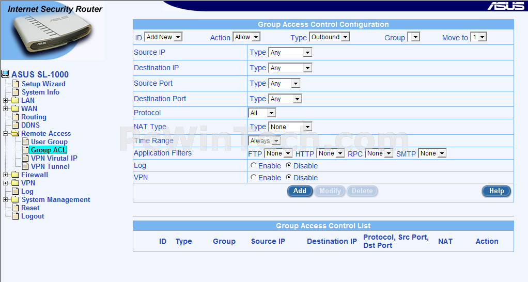Click the DDNS page icon

15,125
